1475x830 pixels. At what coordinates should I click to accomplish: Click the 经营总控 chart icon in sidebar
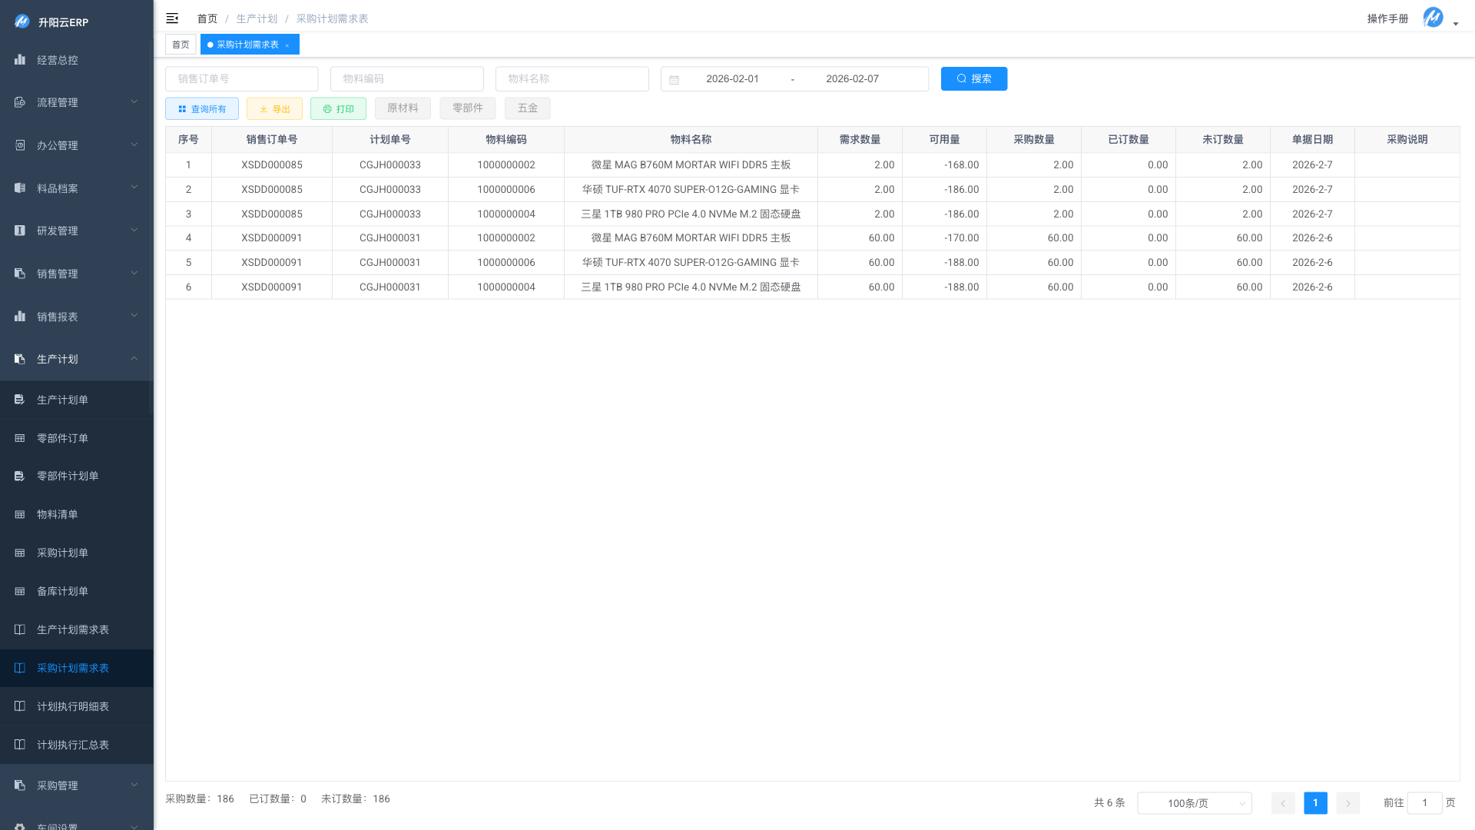[x=20, y=60]
